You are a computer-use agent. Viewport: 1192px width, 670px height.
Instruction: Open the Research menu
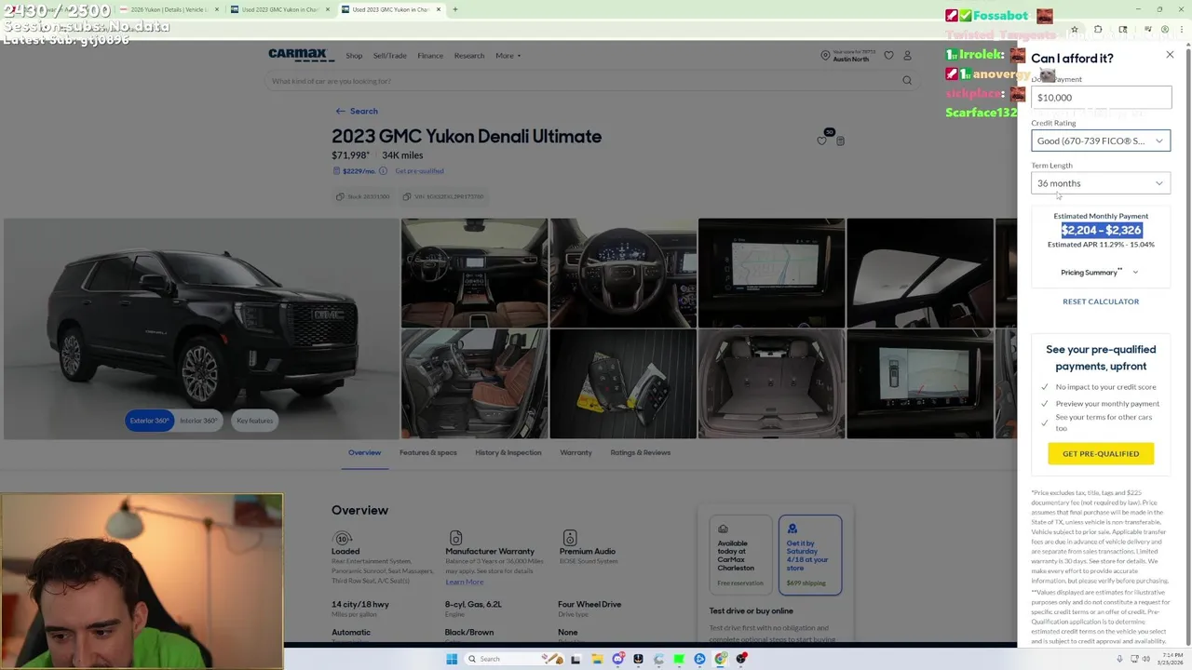(x=469, y=56)
